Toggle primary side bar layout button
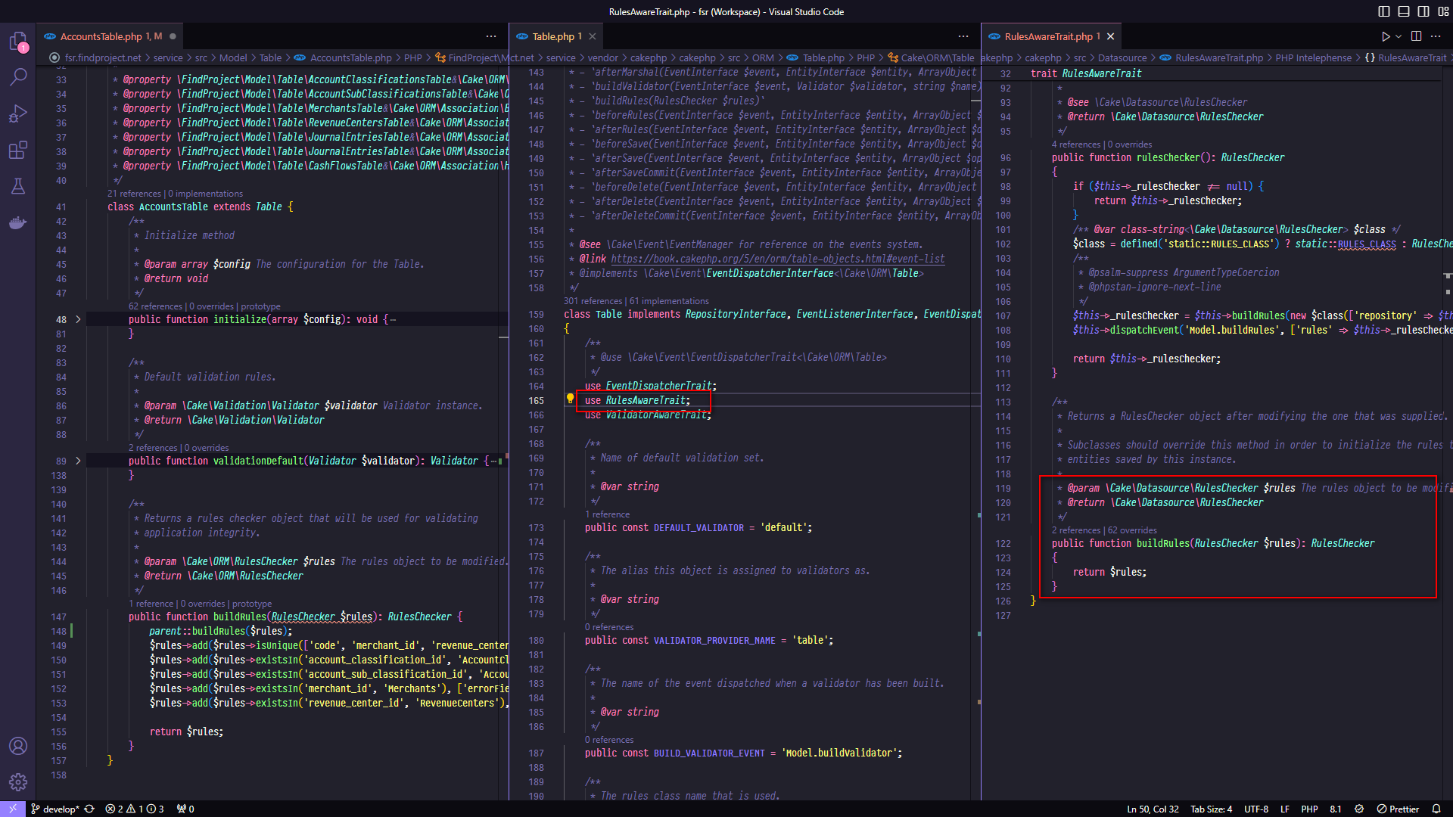 point(1383,11)
